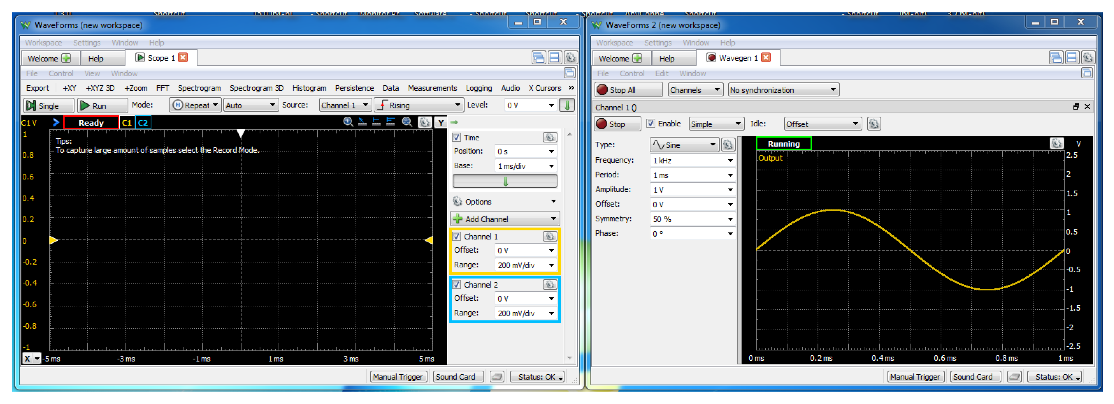Click the sine Type gear icon in Wavegen

[x=728, y=145]
